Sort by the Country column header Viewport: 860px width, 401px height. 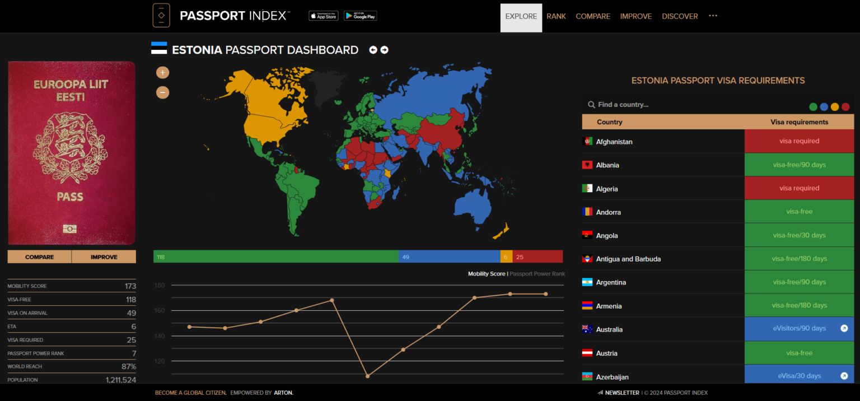pos(610,122)
